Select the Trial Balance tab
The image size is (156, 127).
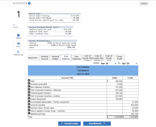pos(66,58)
